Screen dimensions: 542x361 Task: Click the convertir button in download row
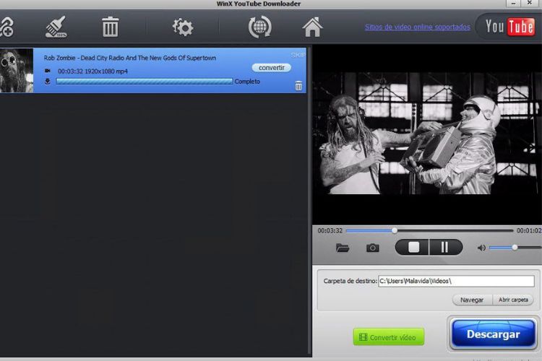click(271, 68)
